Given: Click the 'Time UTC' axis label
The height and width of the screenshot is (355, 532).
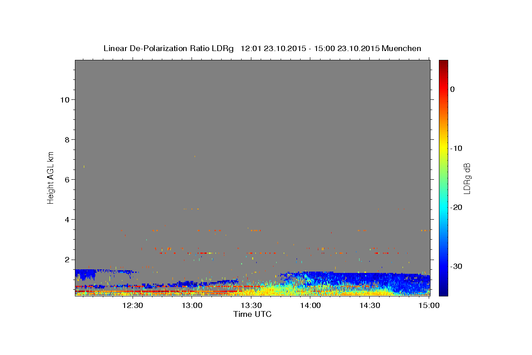Looking at the screenshot, I should [252, 314].
